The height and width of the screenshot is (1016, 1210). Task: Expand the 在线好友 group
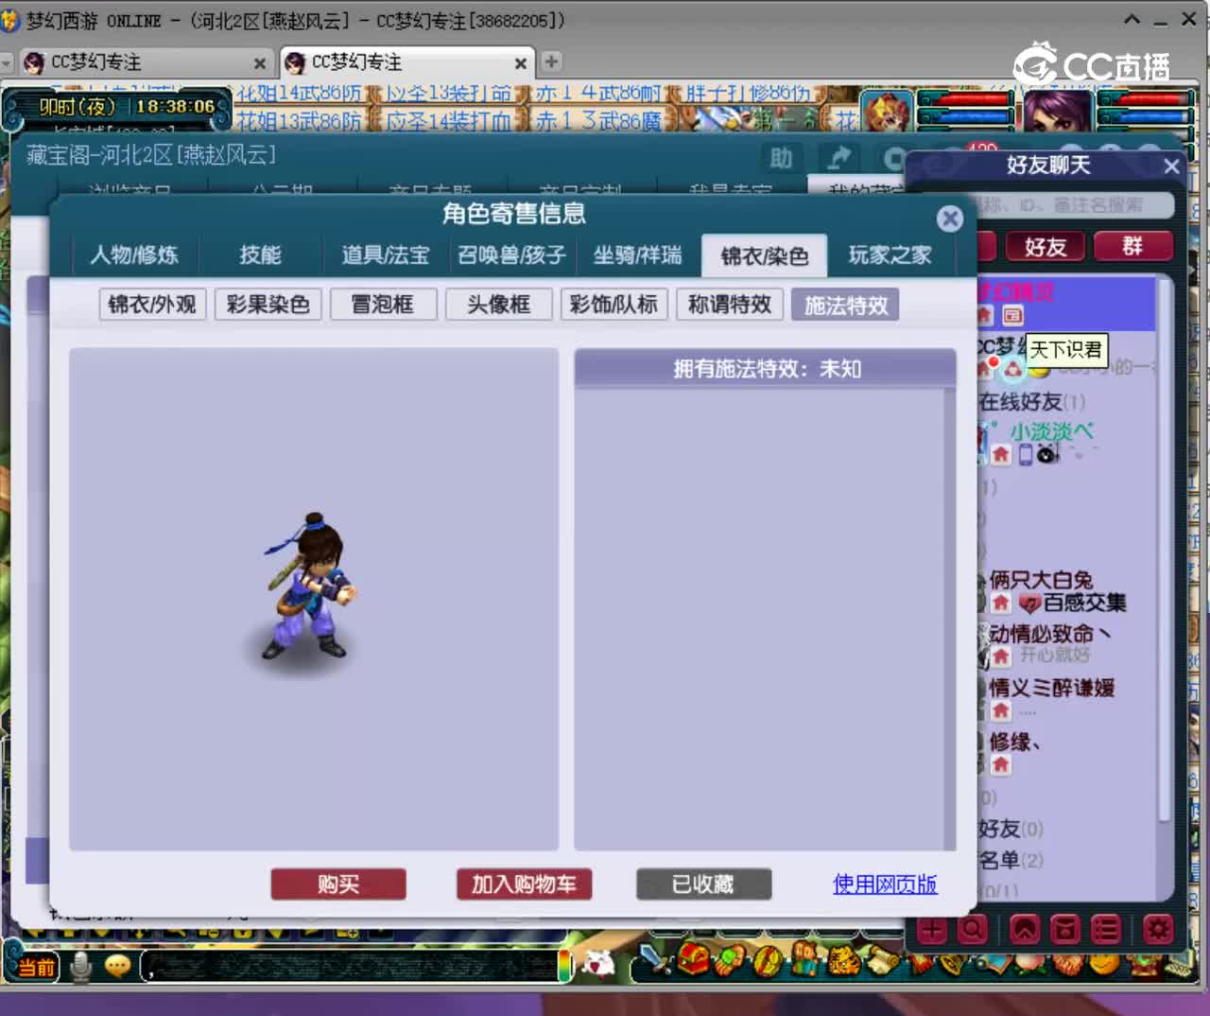(1031, 402)
